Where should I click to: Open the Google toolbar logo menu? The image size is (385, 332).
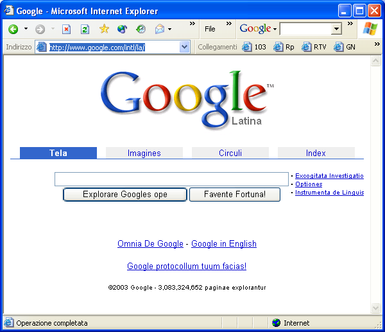pos(258,29)
